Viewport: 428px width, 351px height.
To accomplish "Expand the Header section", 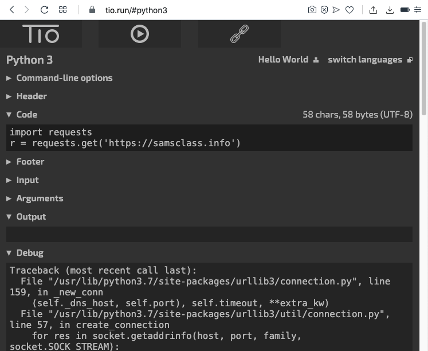I will pos(32,96).
